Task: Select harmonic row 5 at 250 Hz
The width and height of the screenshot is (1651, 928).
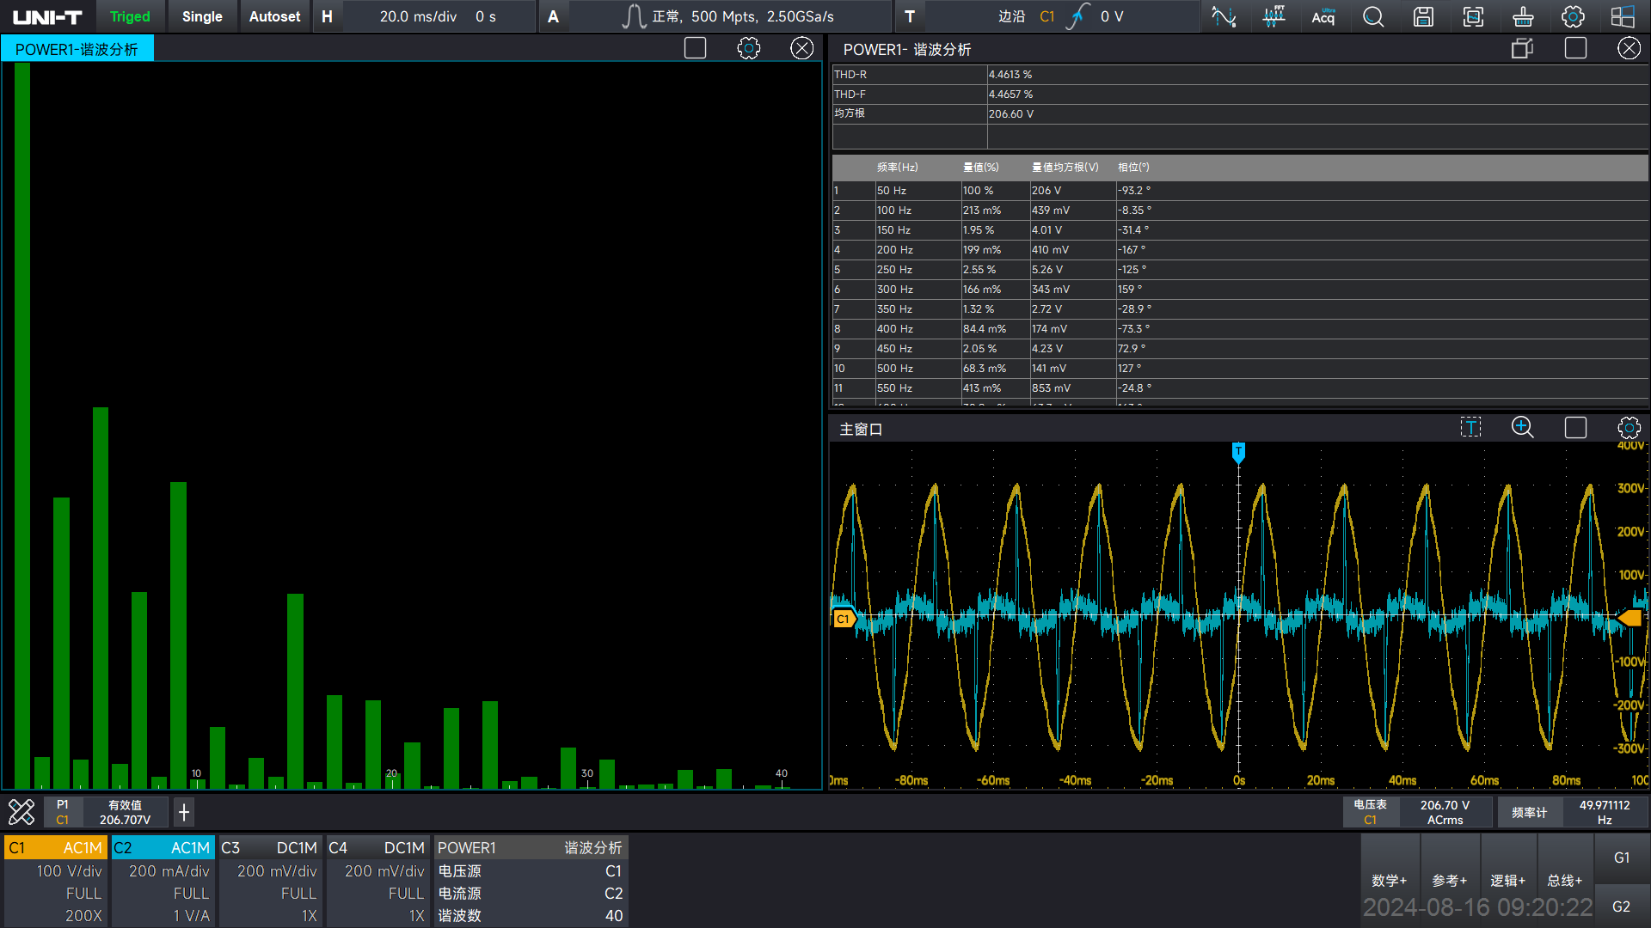Action: click(x=1240, y=269)
